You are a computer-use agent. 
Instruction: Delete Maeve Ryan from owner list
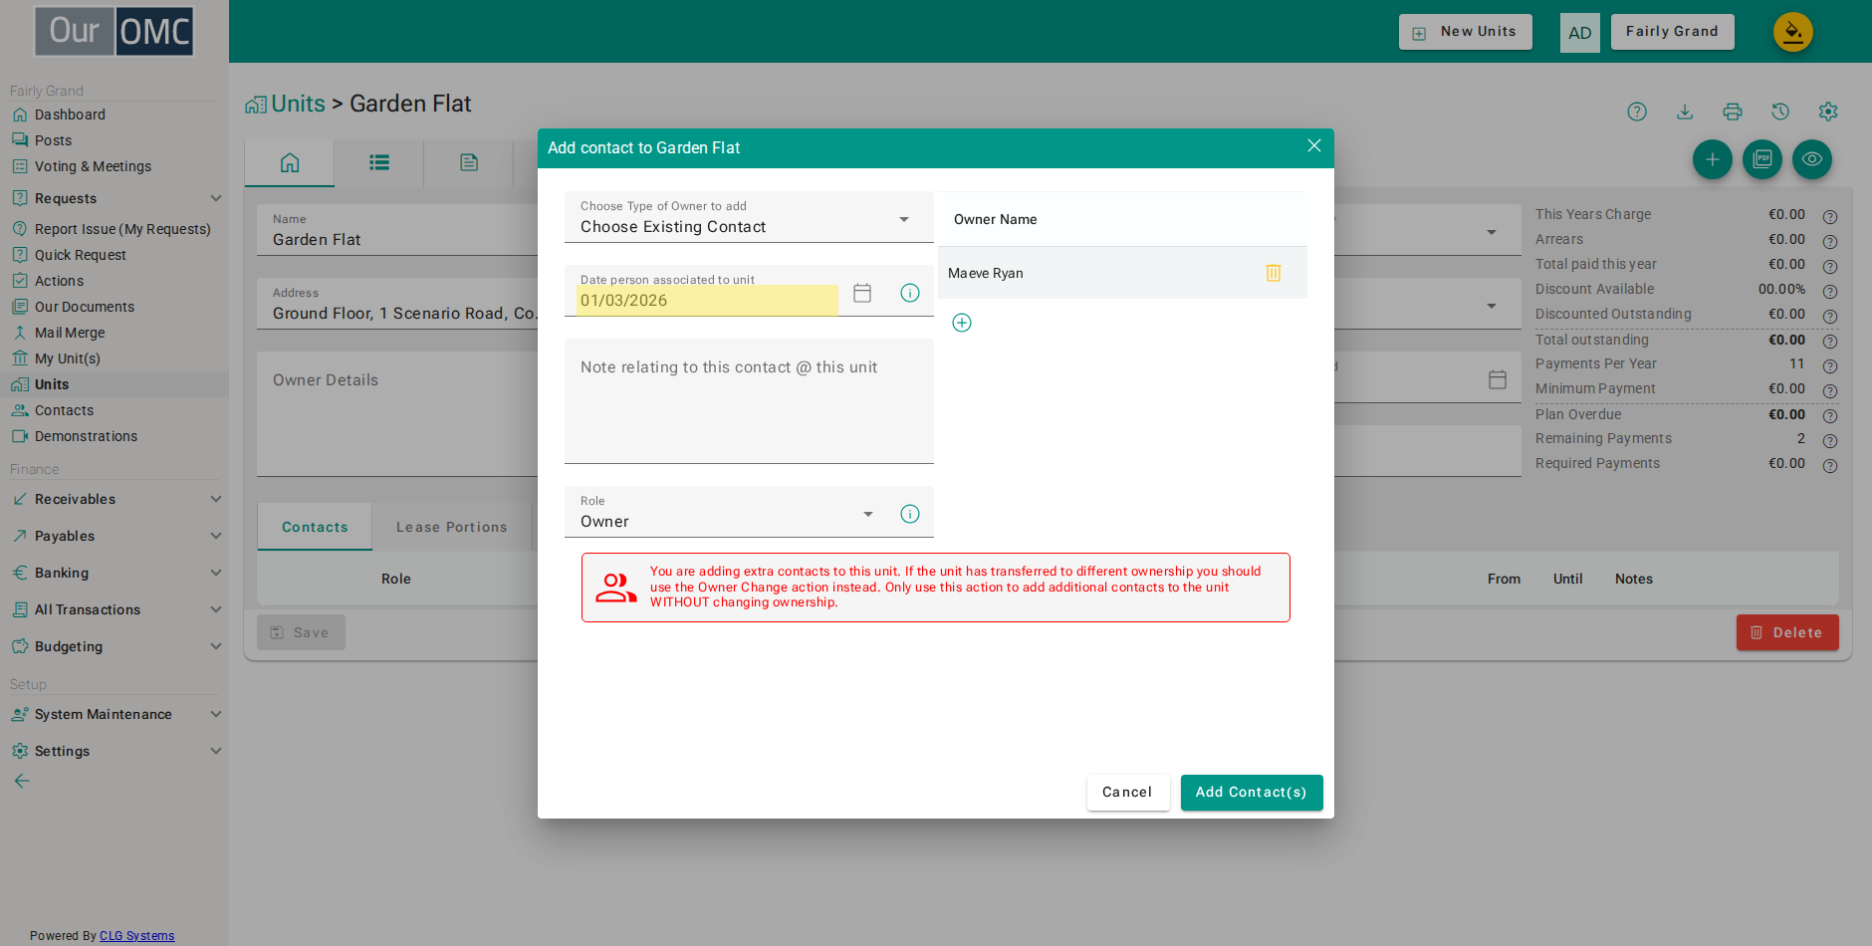coord(1273,273)
